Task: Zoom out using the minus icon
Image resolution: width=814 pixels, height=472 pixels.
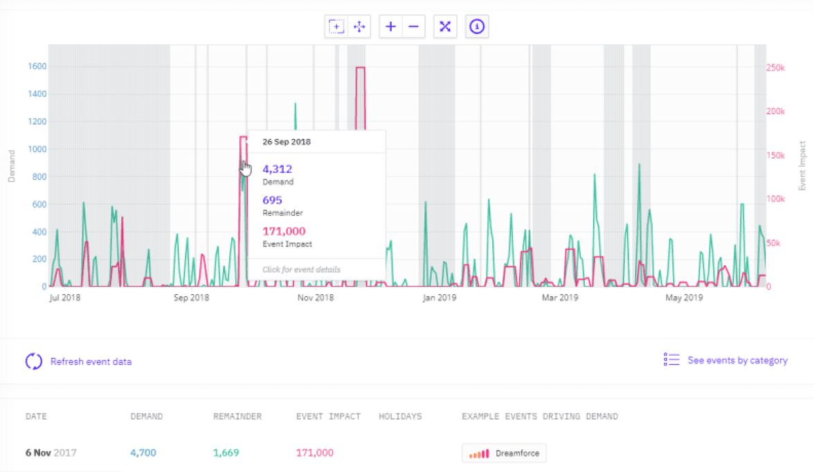Action: 413,26
